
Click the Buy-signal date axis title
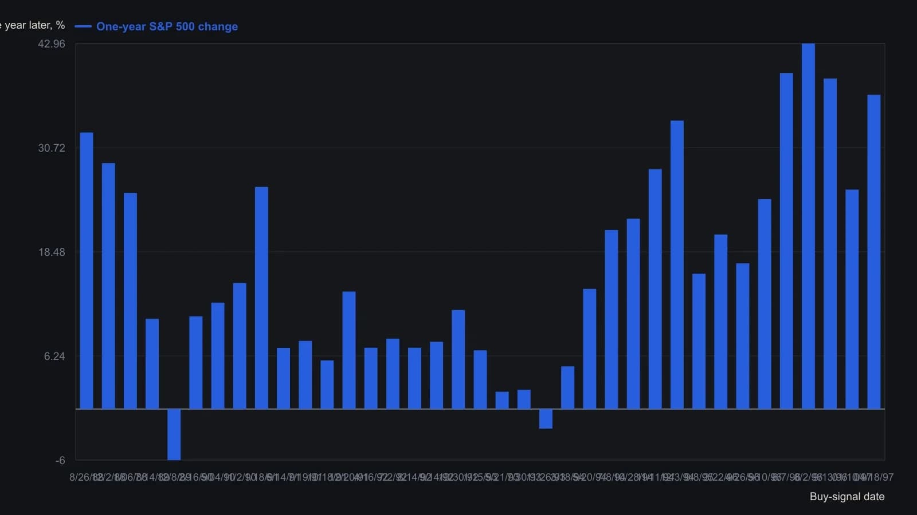[847, 497]
